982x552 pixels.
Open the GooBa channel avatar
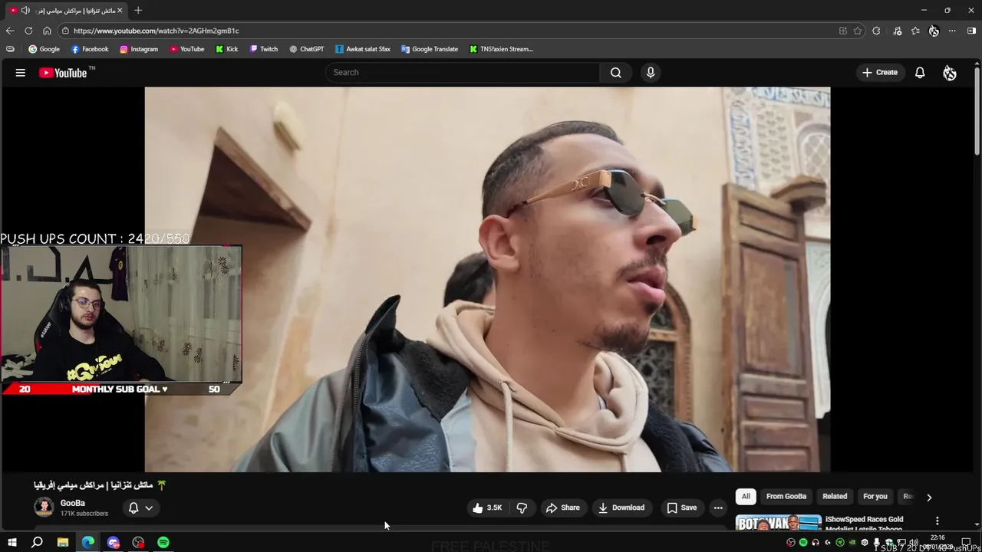coord(44,508)
